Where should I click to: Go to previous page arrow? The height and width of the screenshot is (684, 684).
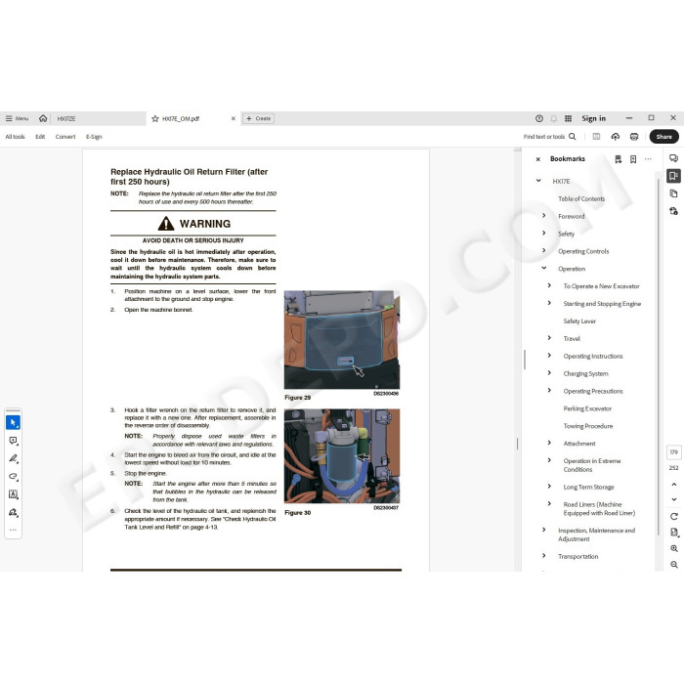click(x=673, y=485)
